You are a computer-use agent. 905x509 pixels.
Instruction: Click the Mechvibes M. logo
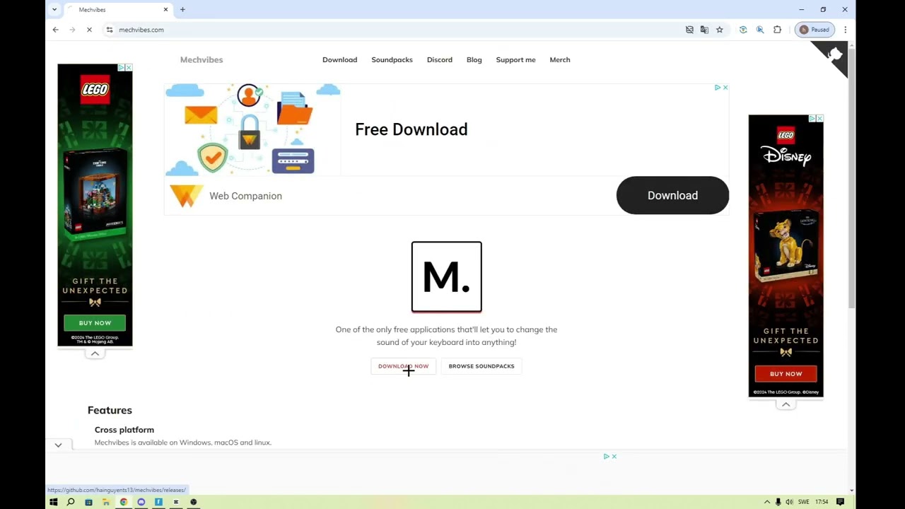point(447,276)
